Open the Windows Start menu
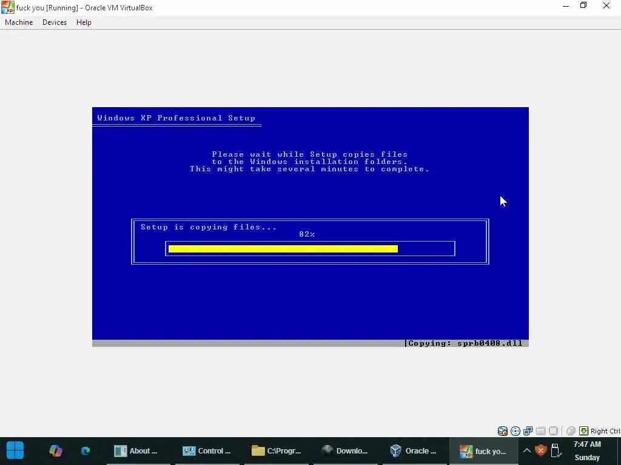 pos(15,450)
